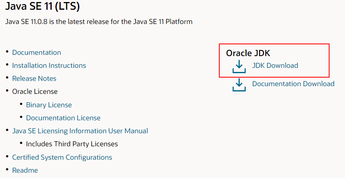
Task: Click the Java SE 11 (LTS) heading
Action: click(42, 6)
